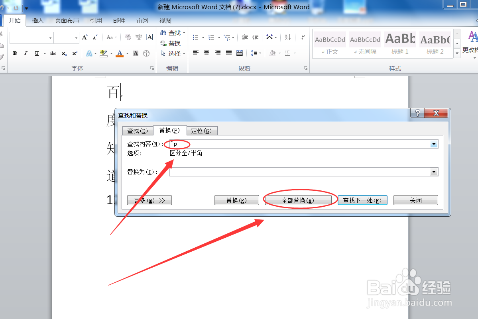This screenshot has width=478, height=319.
Task: Toggle Underline formatting
Action: pyautogui.click(x=37, y=53)
